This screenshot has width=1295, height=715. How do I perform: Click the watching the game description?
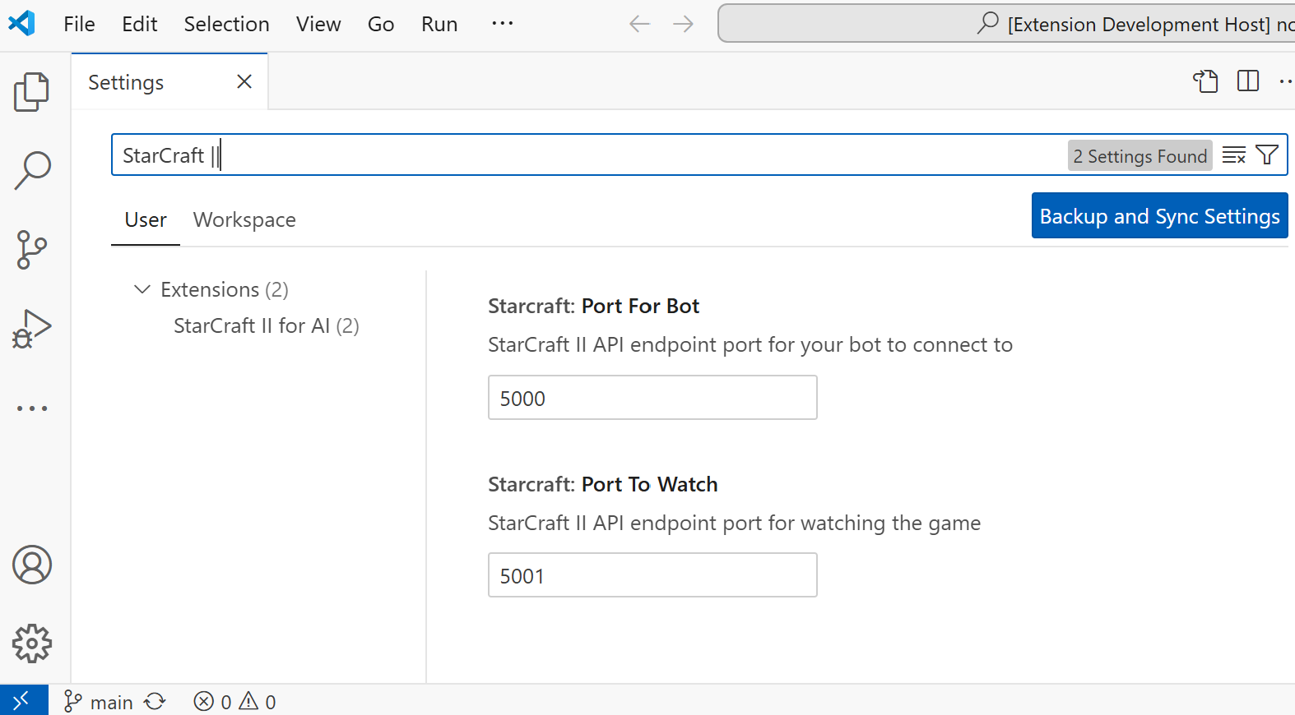[x=734, y=524]
